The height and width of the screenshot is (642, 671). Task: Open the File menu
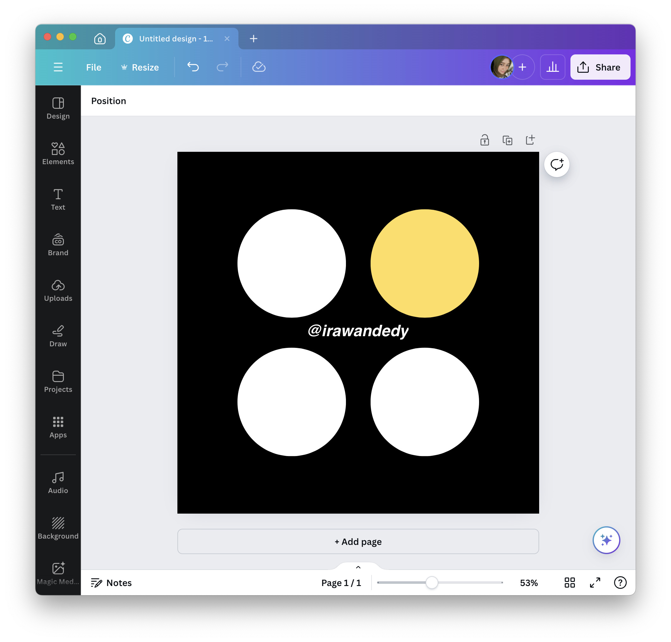click(93, 67)
